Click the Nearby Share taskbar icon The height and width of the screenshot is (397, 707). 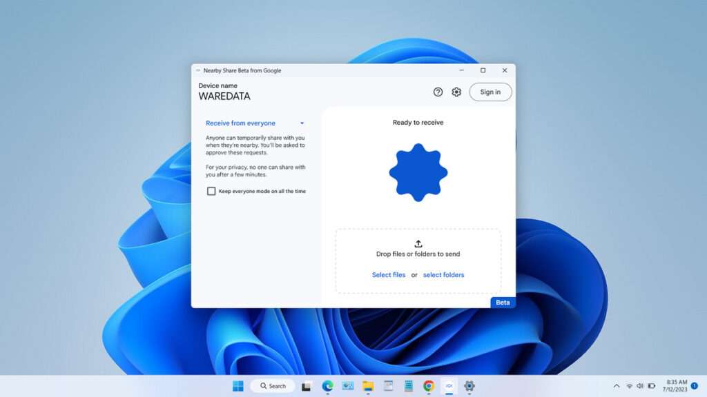tap(449, 386)
